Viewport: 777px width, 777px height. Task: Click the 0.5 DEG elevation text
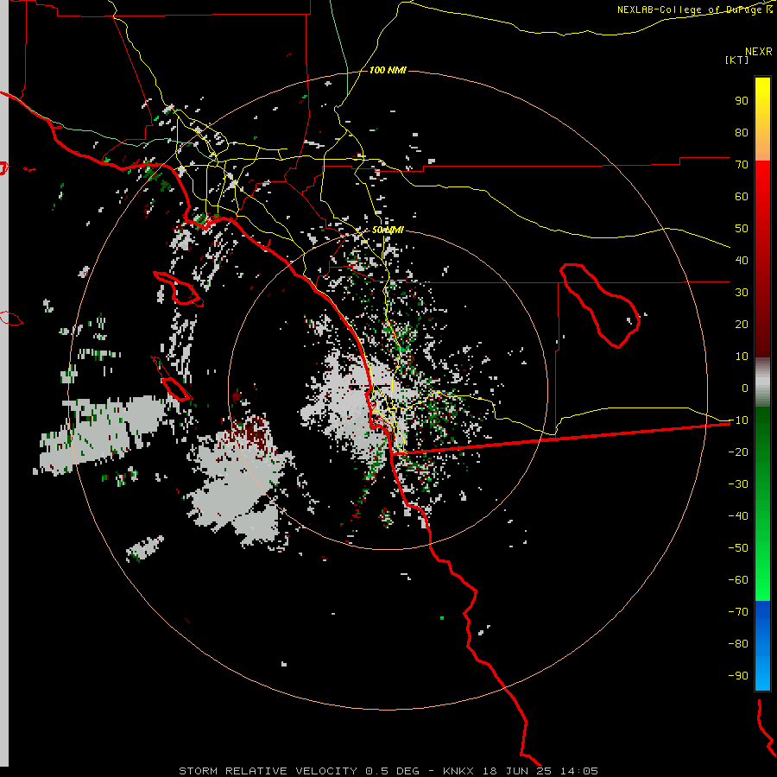pos(392,771)
